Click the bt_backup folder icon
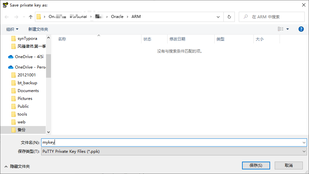 coord(13,83)
